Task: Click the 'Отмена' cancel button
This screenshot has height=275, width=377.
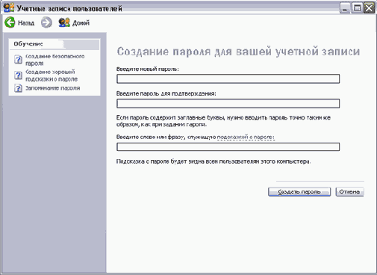Action: pyautogui.click(x=349, y=192)
